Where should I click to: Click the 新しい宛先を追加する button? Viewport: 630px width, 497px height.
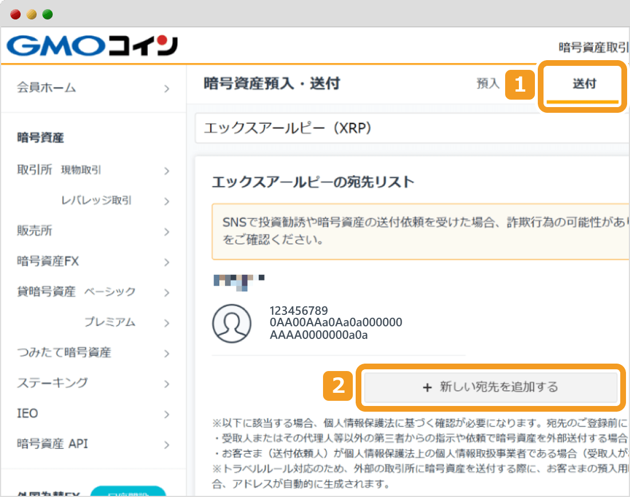[490, 387]
